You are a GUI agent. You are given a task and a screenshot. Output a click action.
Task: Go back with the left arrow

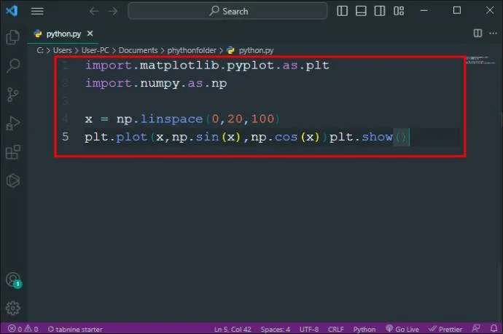tap(93, 11)
